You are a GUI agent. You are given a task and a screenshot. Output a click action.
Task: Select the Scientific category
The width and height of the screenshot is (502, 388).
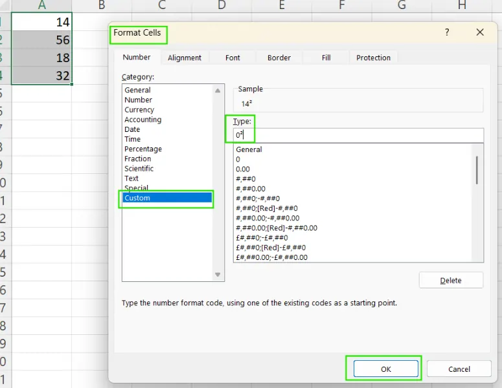[x=139, y=168]
